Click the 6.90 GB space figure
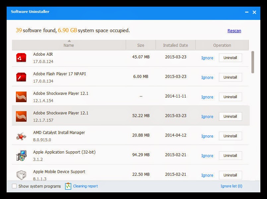The image size is (267, 199). click(67, 30)
